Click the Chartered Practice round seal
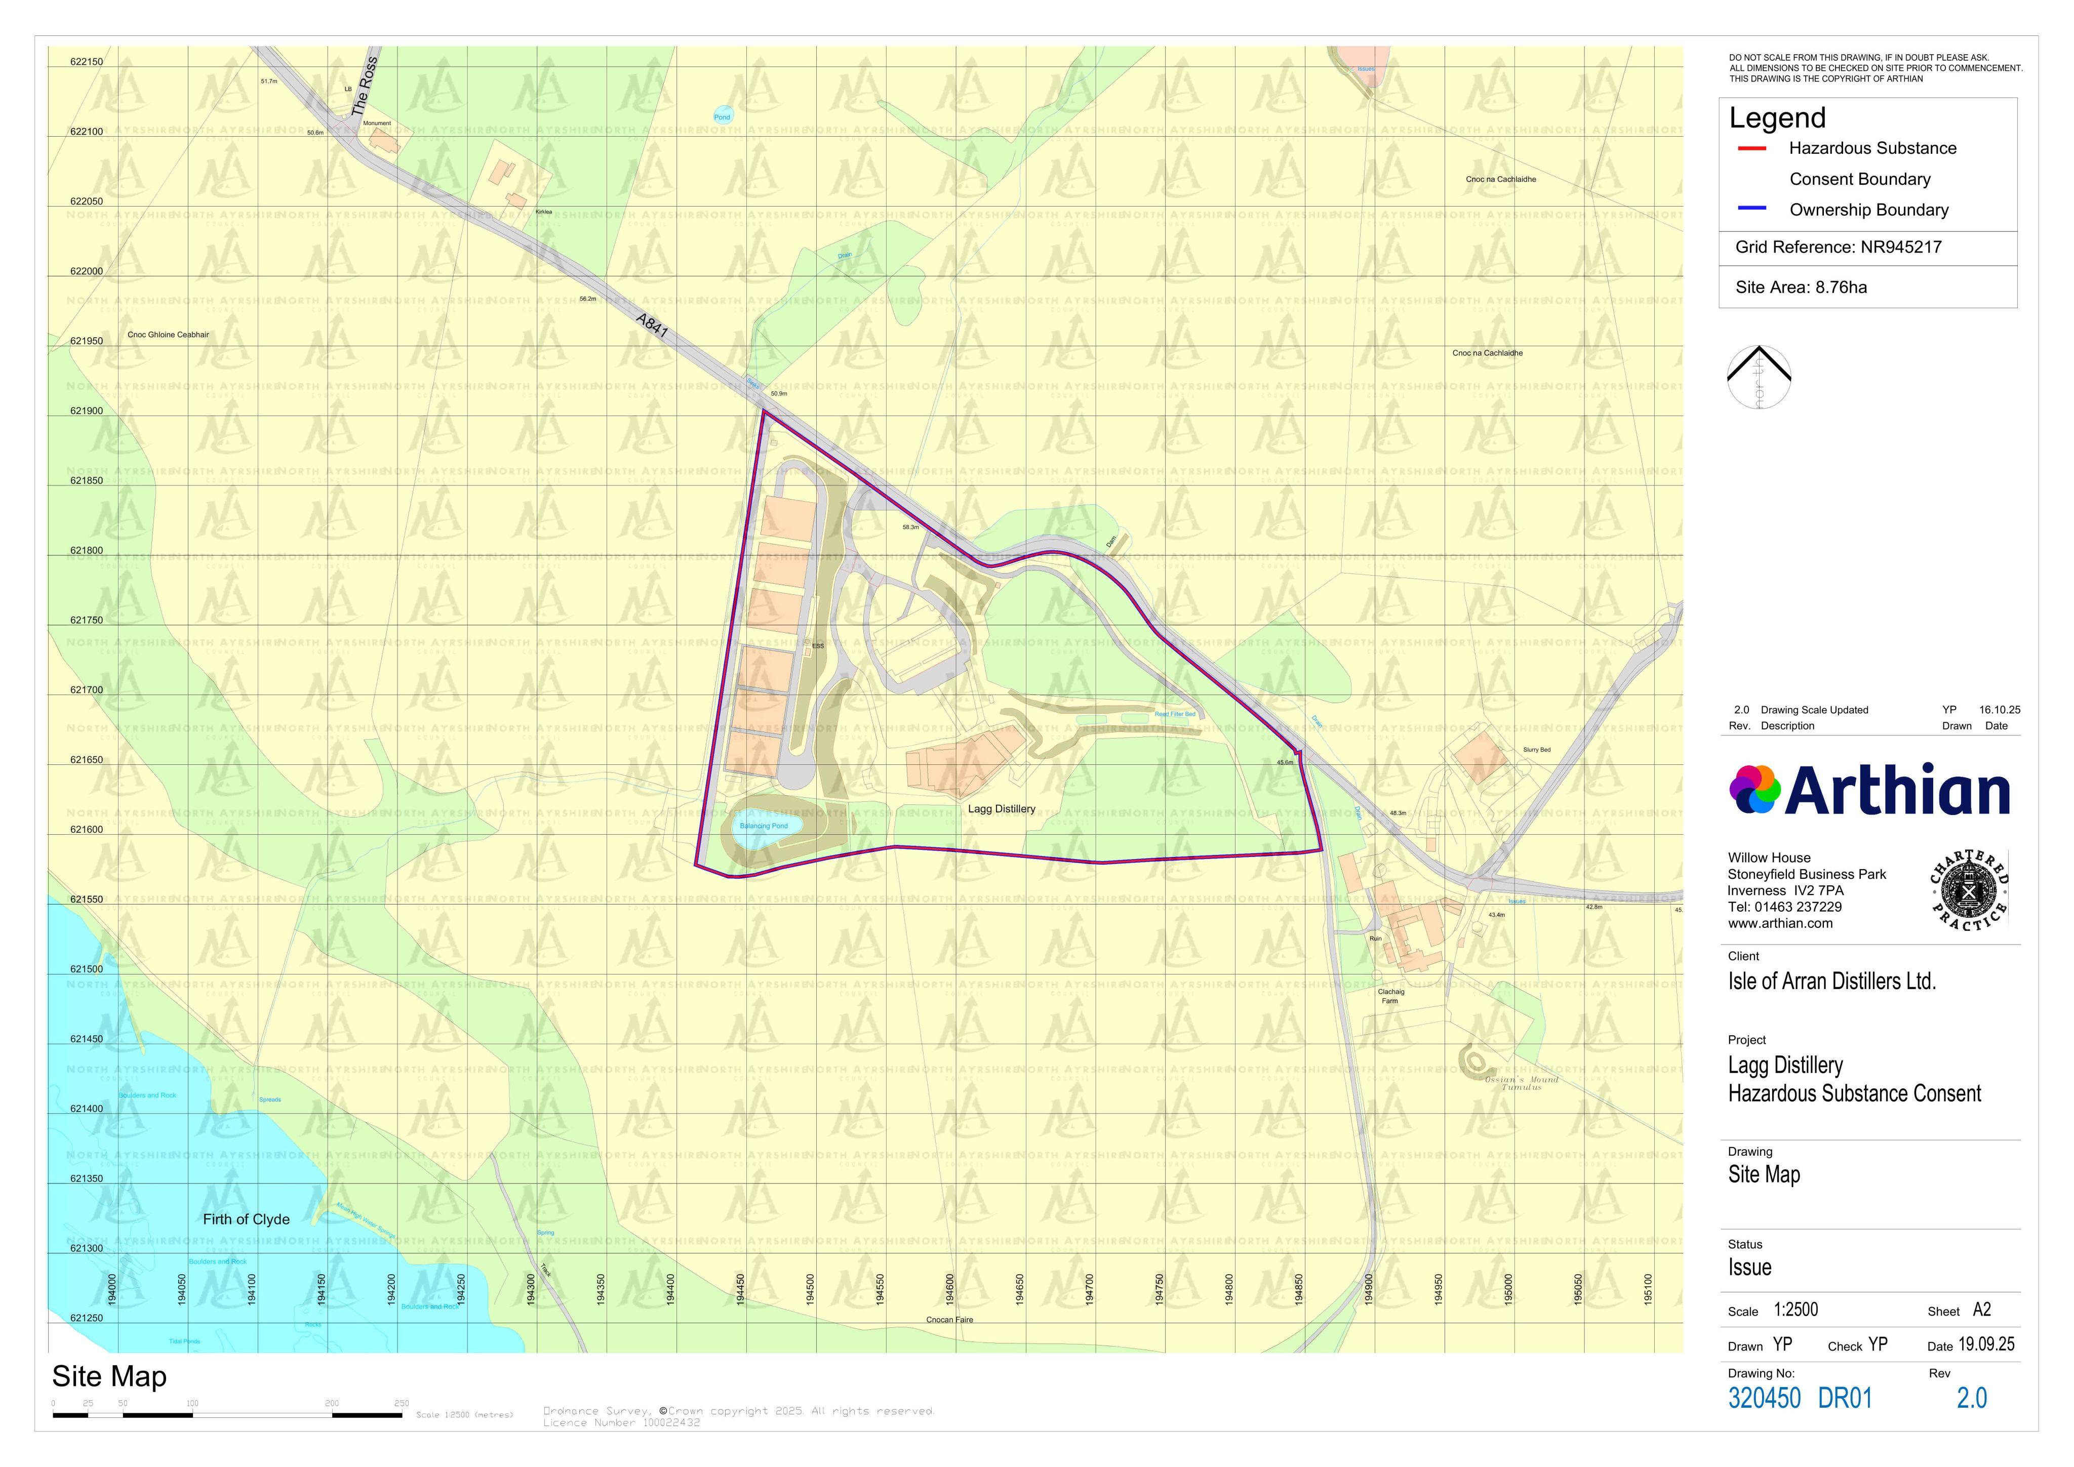2074x1467 pixels. (1969, 890)
